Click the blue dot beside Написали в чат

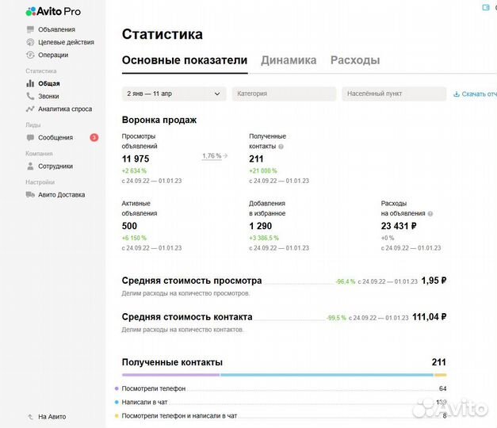coord(117,403)
